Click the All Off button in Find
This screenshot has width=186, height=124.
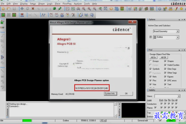pyautogui.click(x=163, y=57)
